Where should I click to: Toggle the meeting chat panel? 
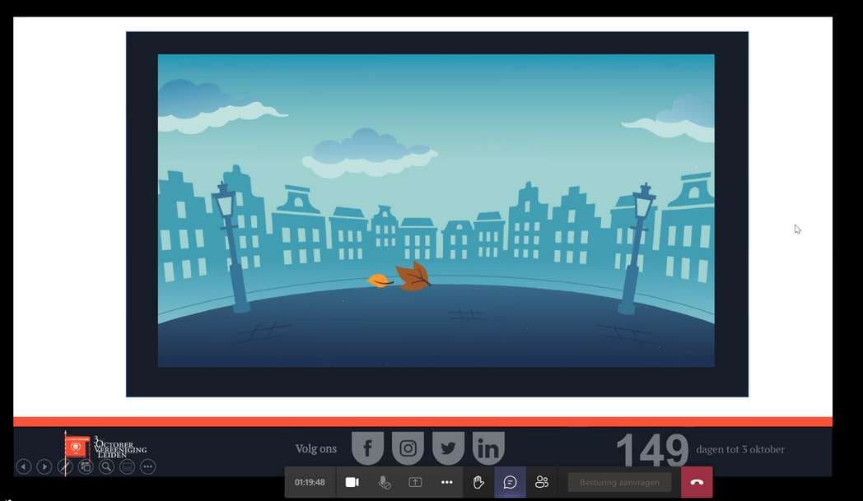click(510, 482)
